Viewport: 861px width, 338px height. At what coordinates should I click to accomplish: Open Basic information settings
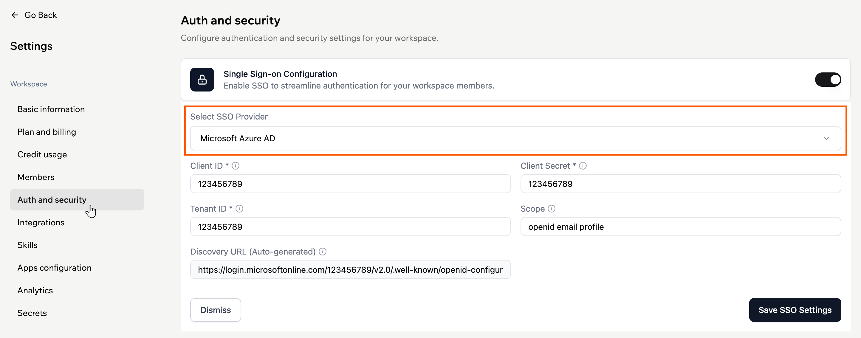tap(51, 109)
